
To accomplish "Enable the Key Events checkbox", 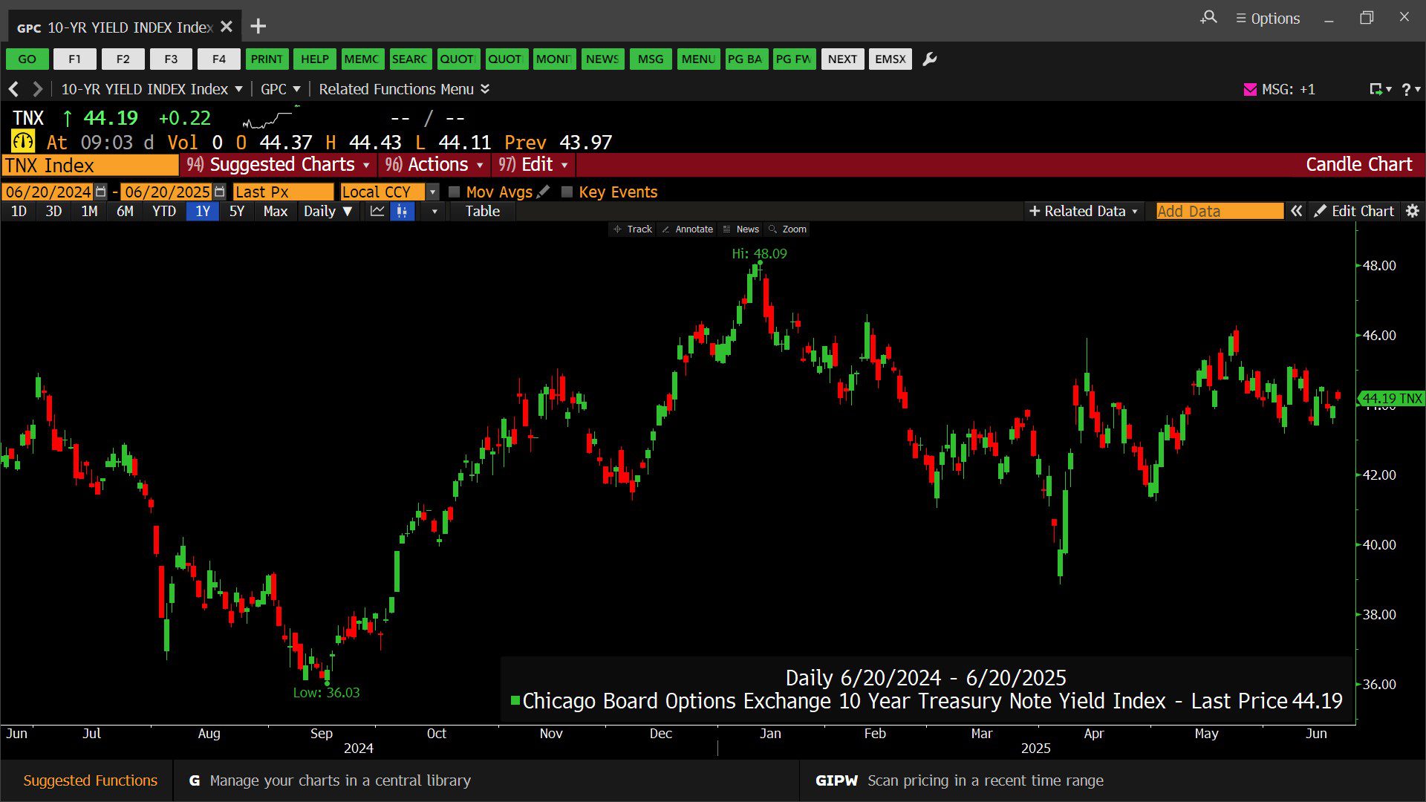I will 567,192.
